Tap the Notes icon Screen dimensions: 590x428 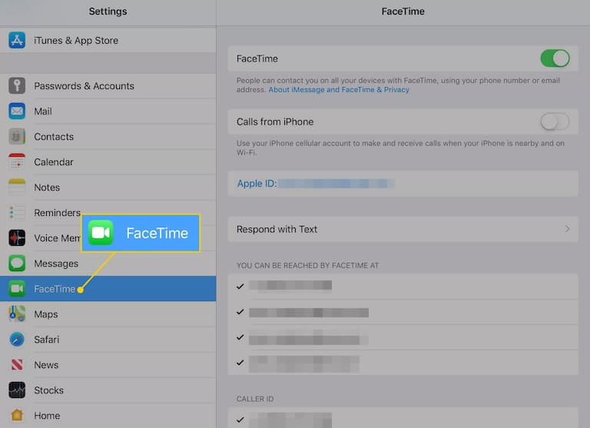(17, 187)
